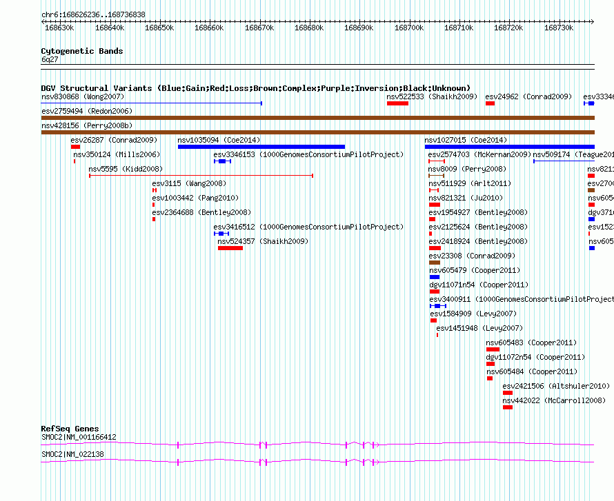Click the SMOC2|NM_022138 gene label
Viewport: 614px width, 501px height.
tap(72, 454)
